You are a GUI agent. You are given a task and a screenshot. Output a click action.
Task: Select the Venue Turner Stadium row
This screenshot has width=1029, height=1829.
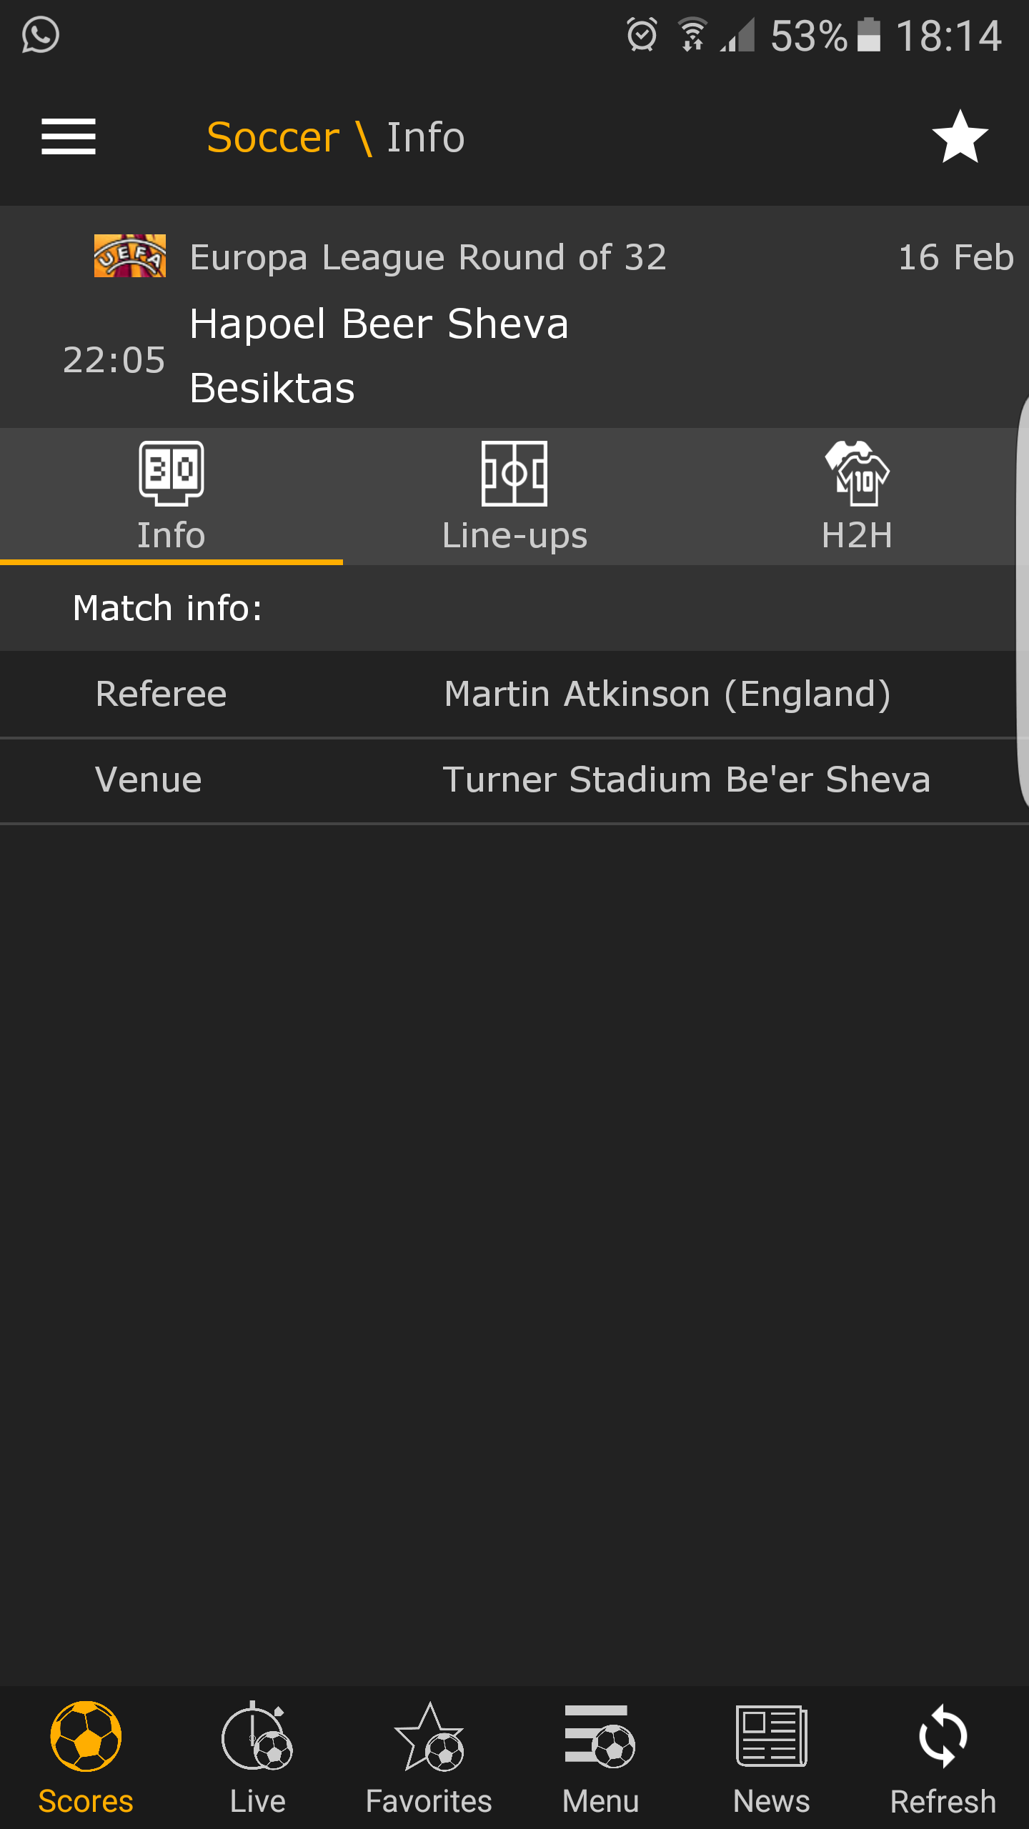click(x=514, y=779)
